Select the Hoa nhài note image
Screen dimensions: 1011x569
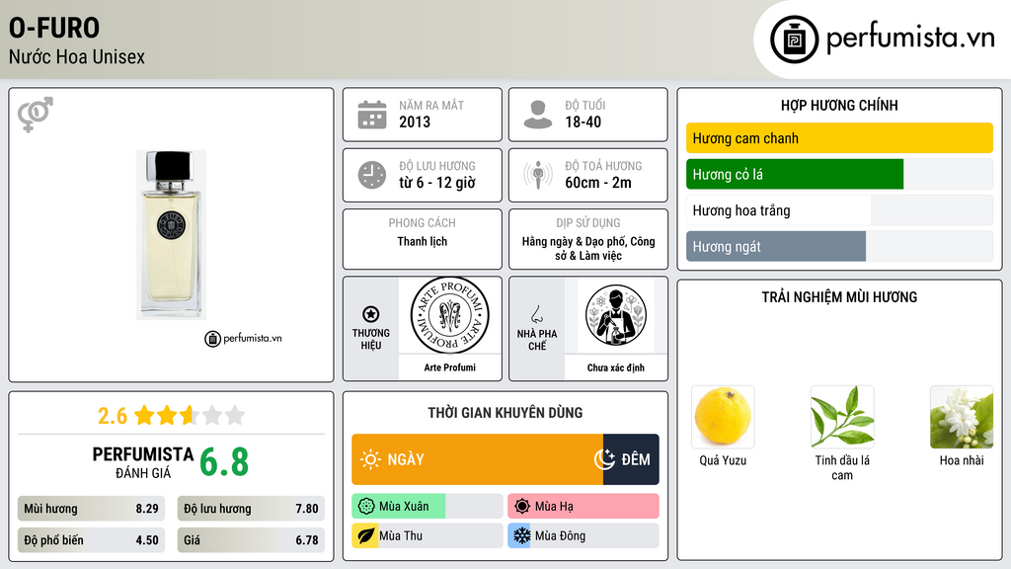pyautogui.click(x=962, y=417)
